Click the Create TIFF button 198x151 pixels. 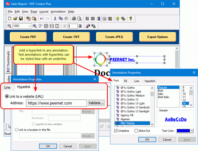click(71, 37)
